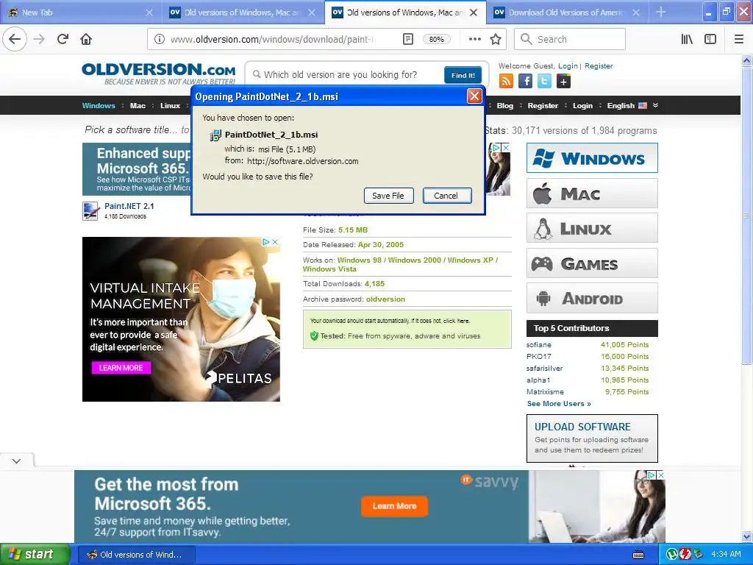Open the Library icon in toolbar
Screen dimensions: 753x565
[687, 40]
